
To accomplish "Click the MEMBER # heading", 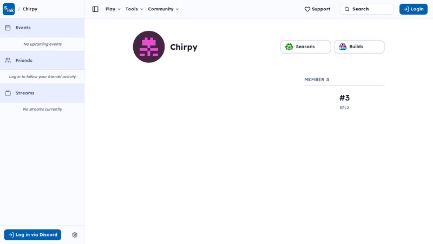I will pos(317,79).
